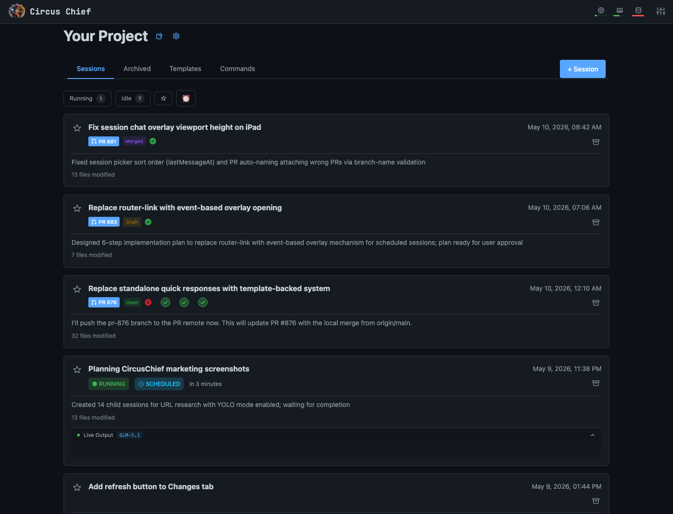
Task: Archive the Replace standalone quick responses session
Action: tap(596, 303)
